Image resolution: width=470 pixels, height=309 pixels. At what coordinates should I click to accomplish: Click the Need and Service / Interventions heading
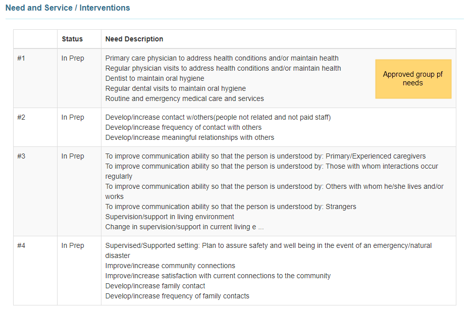tap(67, 8)
